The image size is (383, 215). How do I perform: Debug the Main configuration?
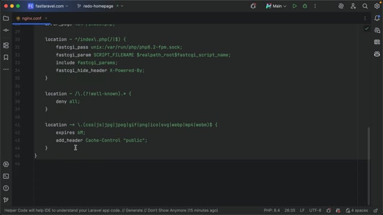pyautogui.click(x=305, y=6)
